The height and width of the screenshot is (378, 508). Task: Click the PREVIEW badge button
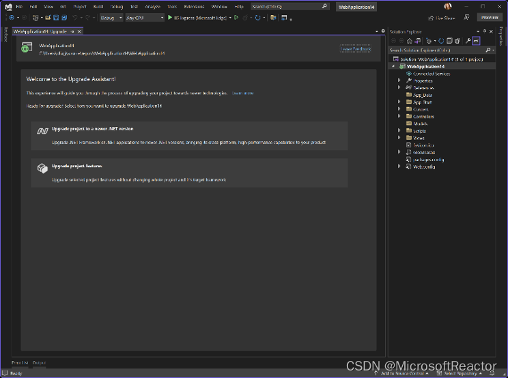pyautogui.click(x=490, y=18)
